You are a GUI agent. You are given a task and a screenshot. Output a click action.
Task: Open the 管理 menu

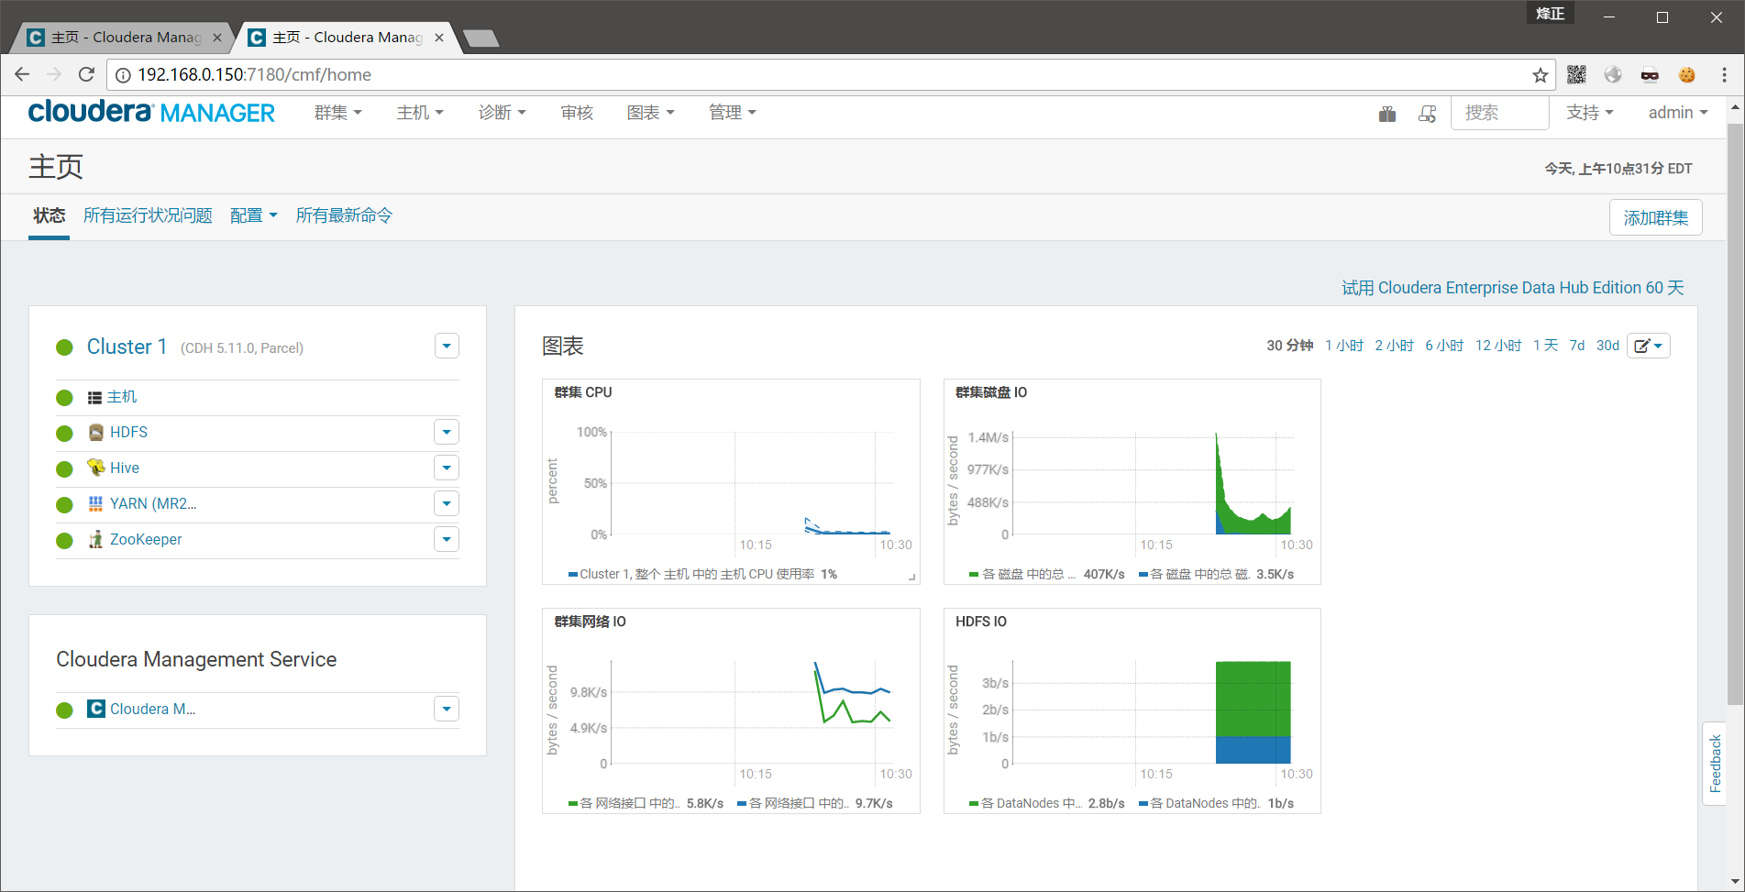(x=733, y=112)
